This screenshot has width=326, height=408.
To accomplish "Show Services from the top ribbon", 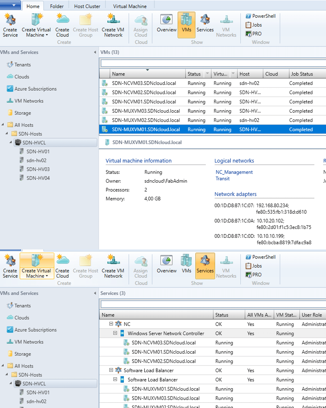I will click(x=205, y=24).
